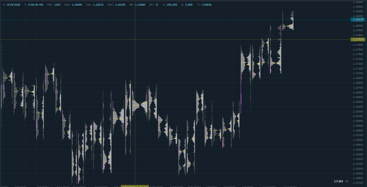Click the date value 3/24/2026 in the header
Viewport: 367px width, 187px height.
(x=13, y=5)
